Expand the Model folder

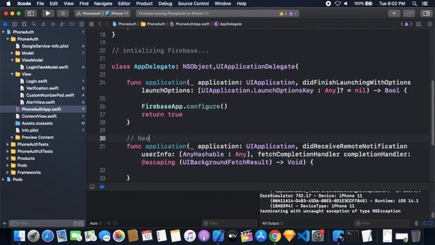12,53
